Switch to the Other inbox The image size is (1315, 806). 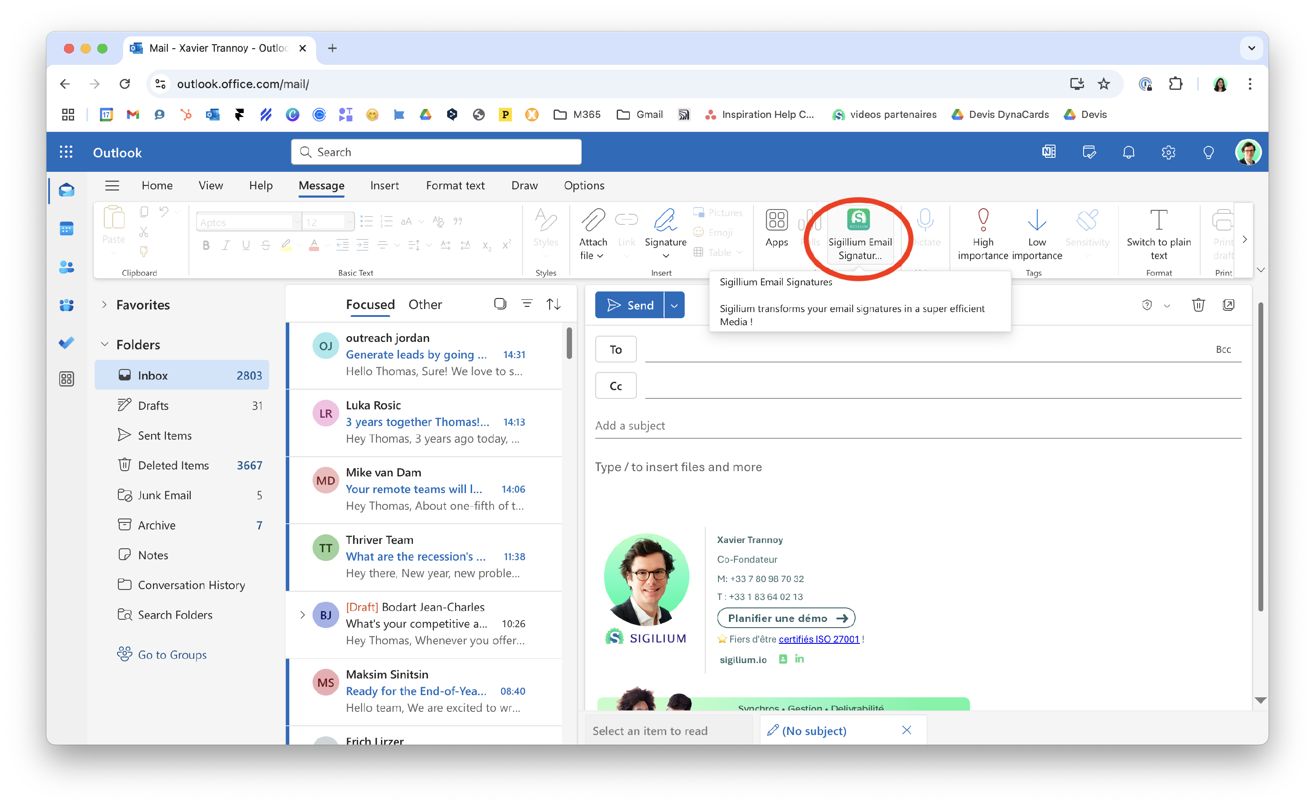[425, 305]
